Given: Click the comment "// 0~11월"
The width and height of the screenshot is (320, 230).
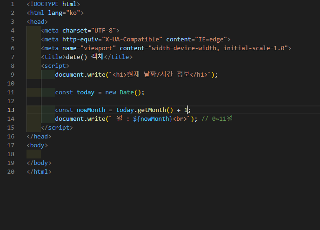Looking at the screenshot, I should point(217,118).
